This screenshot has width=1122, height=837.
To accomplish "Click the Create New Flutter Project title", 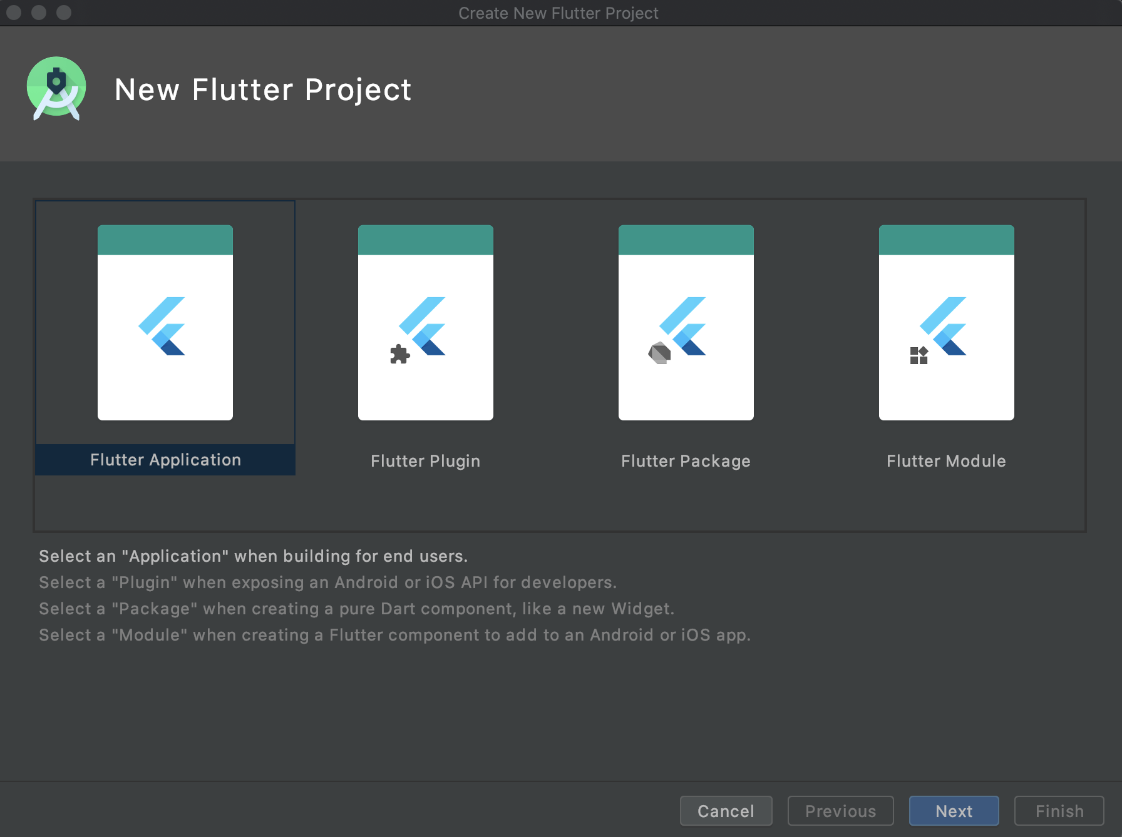I will coord(558,13).
